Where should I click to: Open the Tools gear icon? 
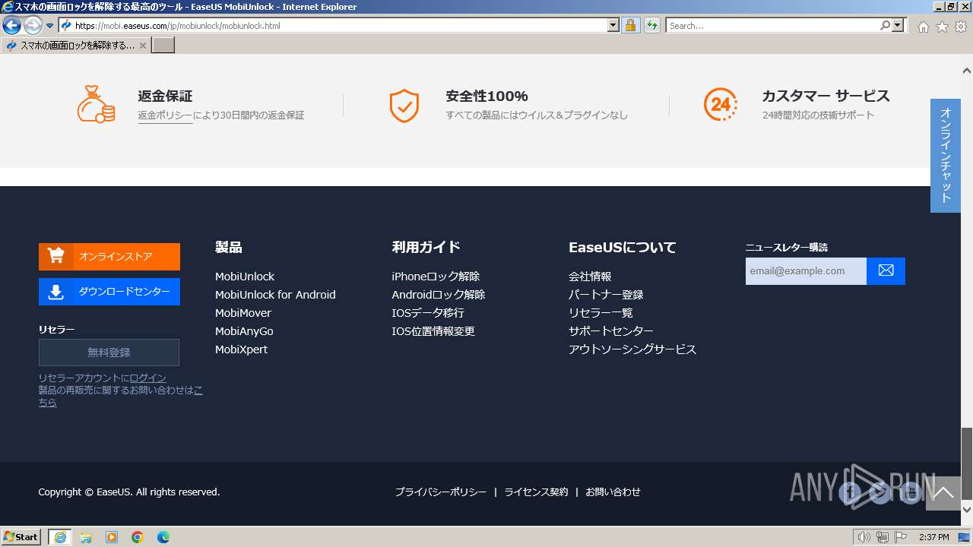point(961,27)
